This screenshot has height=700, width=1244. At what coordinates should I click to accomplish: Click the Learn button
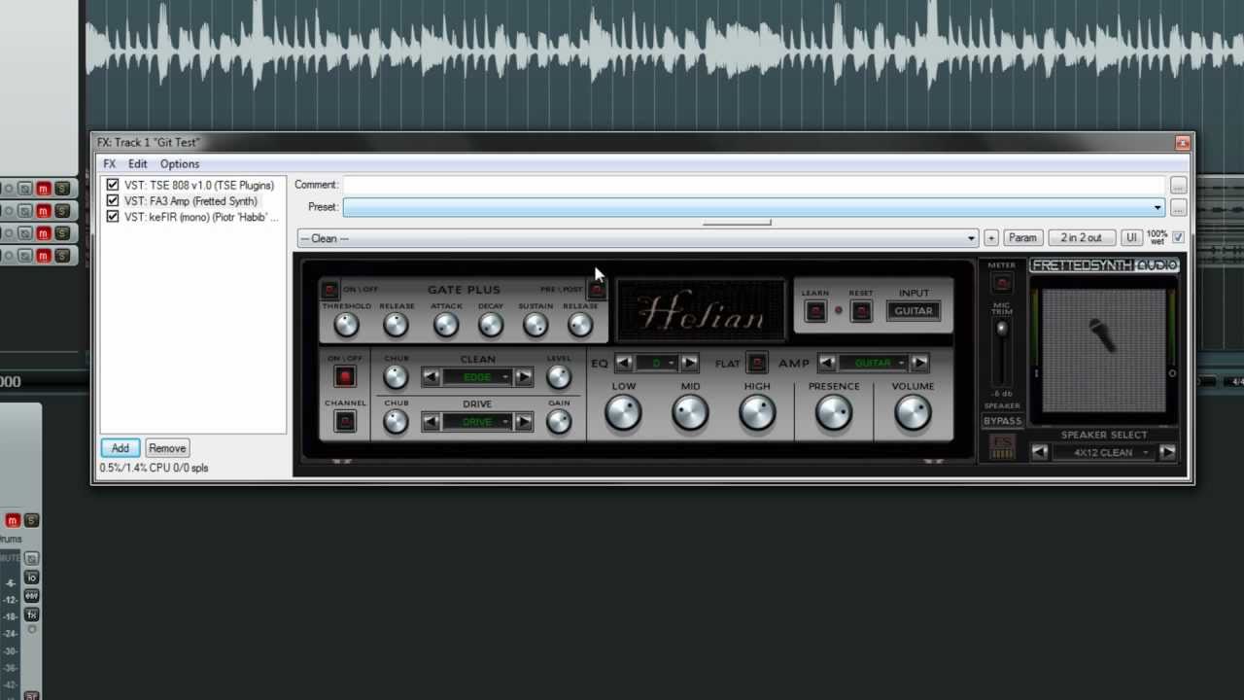(815, 311)
